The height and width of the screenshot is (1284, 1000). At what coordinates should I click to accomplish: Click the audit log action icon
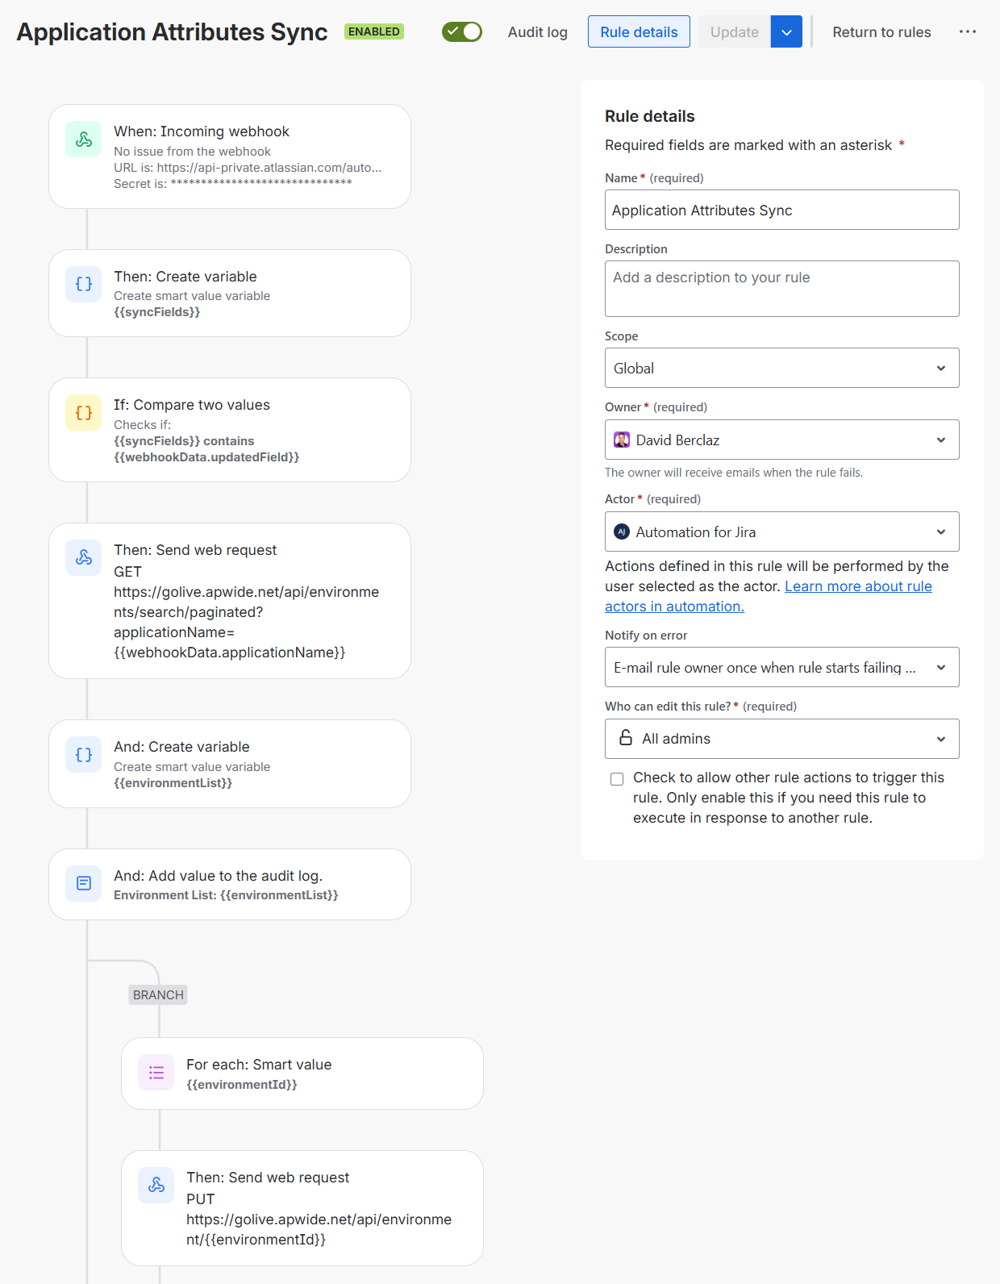[84, 883]
